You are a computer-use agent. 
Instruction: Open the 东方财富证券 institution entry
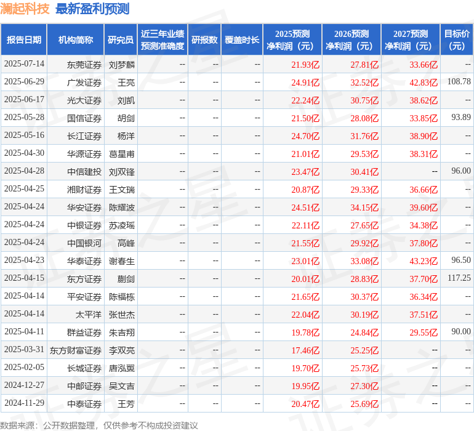pos(76,350)
